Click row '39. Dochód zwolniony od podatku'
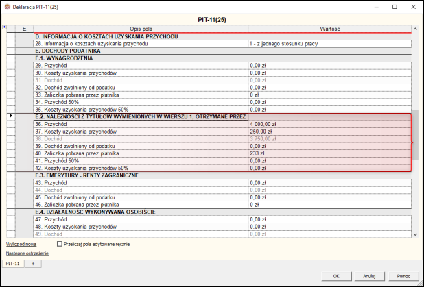The width and height of the screenshot is (424, 287). (x=141, y=146)
